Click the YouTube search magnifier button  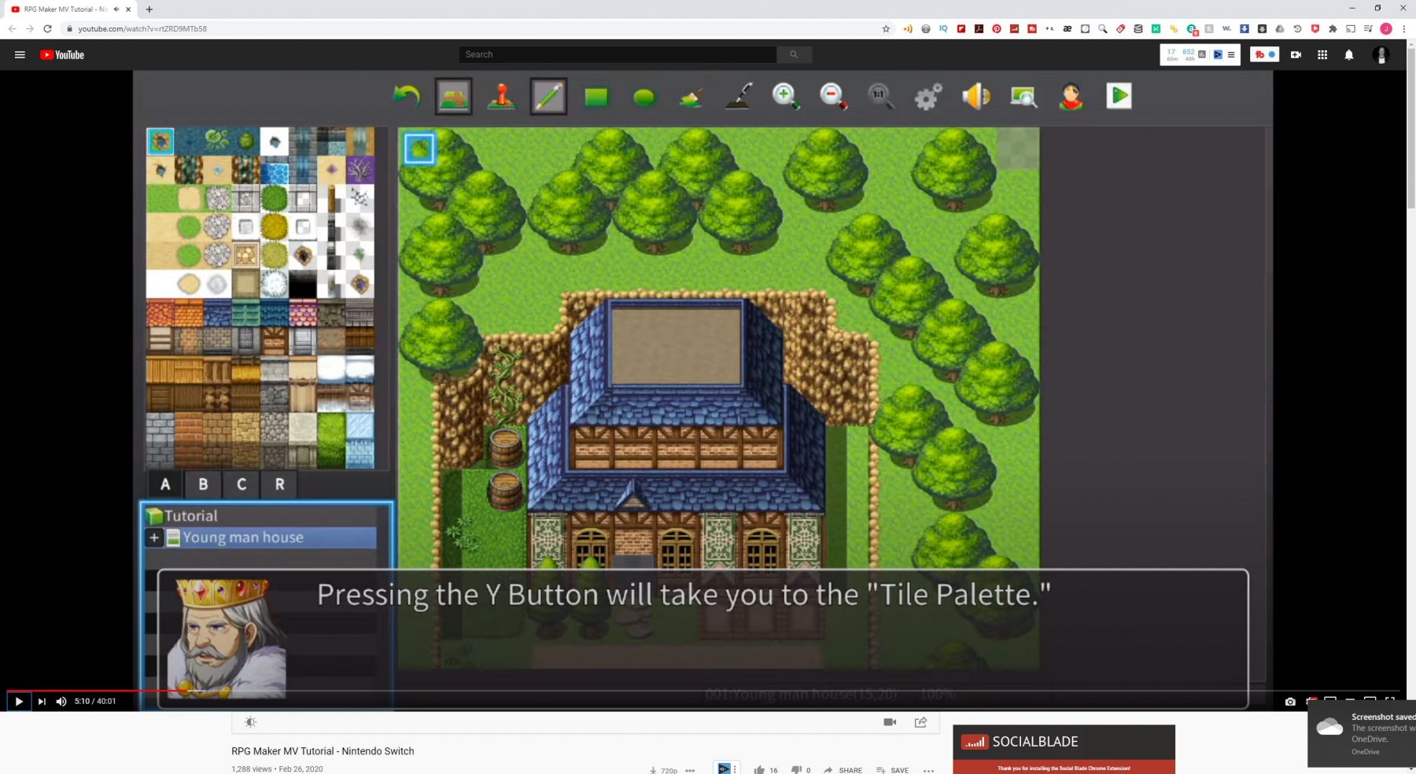(794, 54)
